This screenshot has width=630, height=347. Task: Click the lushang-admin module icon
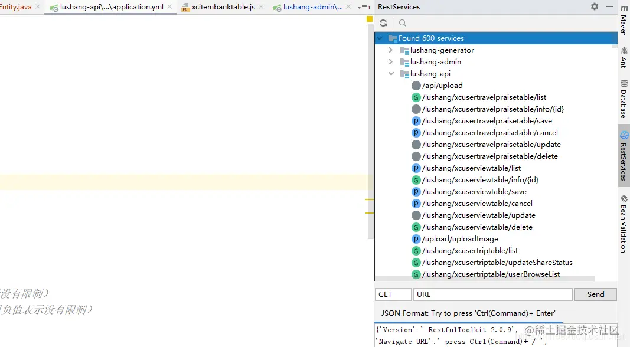pyautogui.click(x=404, y=62)
